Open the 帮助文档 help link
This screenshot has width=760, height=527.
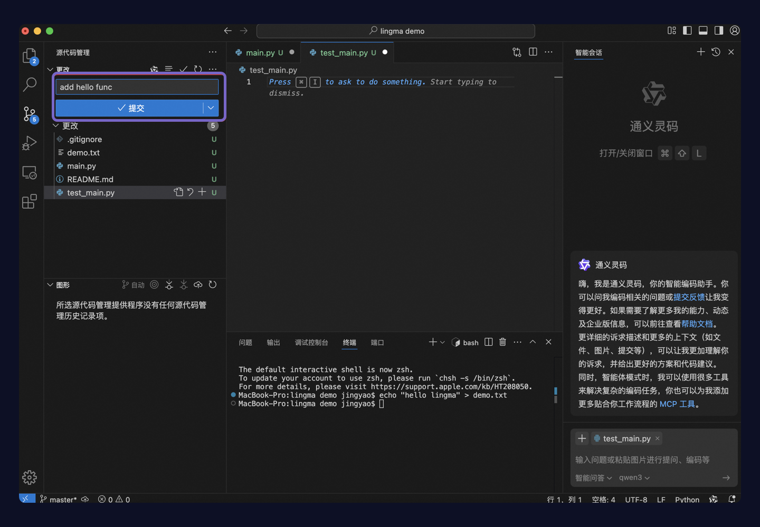(697, 324)
